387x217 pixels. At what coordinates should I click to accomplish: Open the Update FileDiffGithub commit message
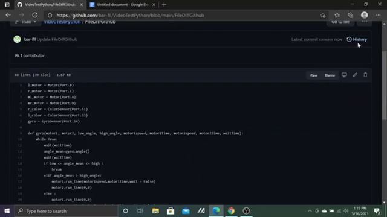[57, 39]
